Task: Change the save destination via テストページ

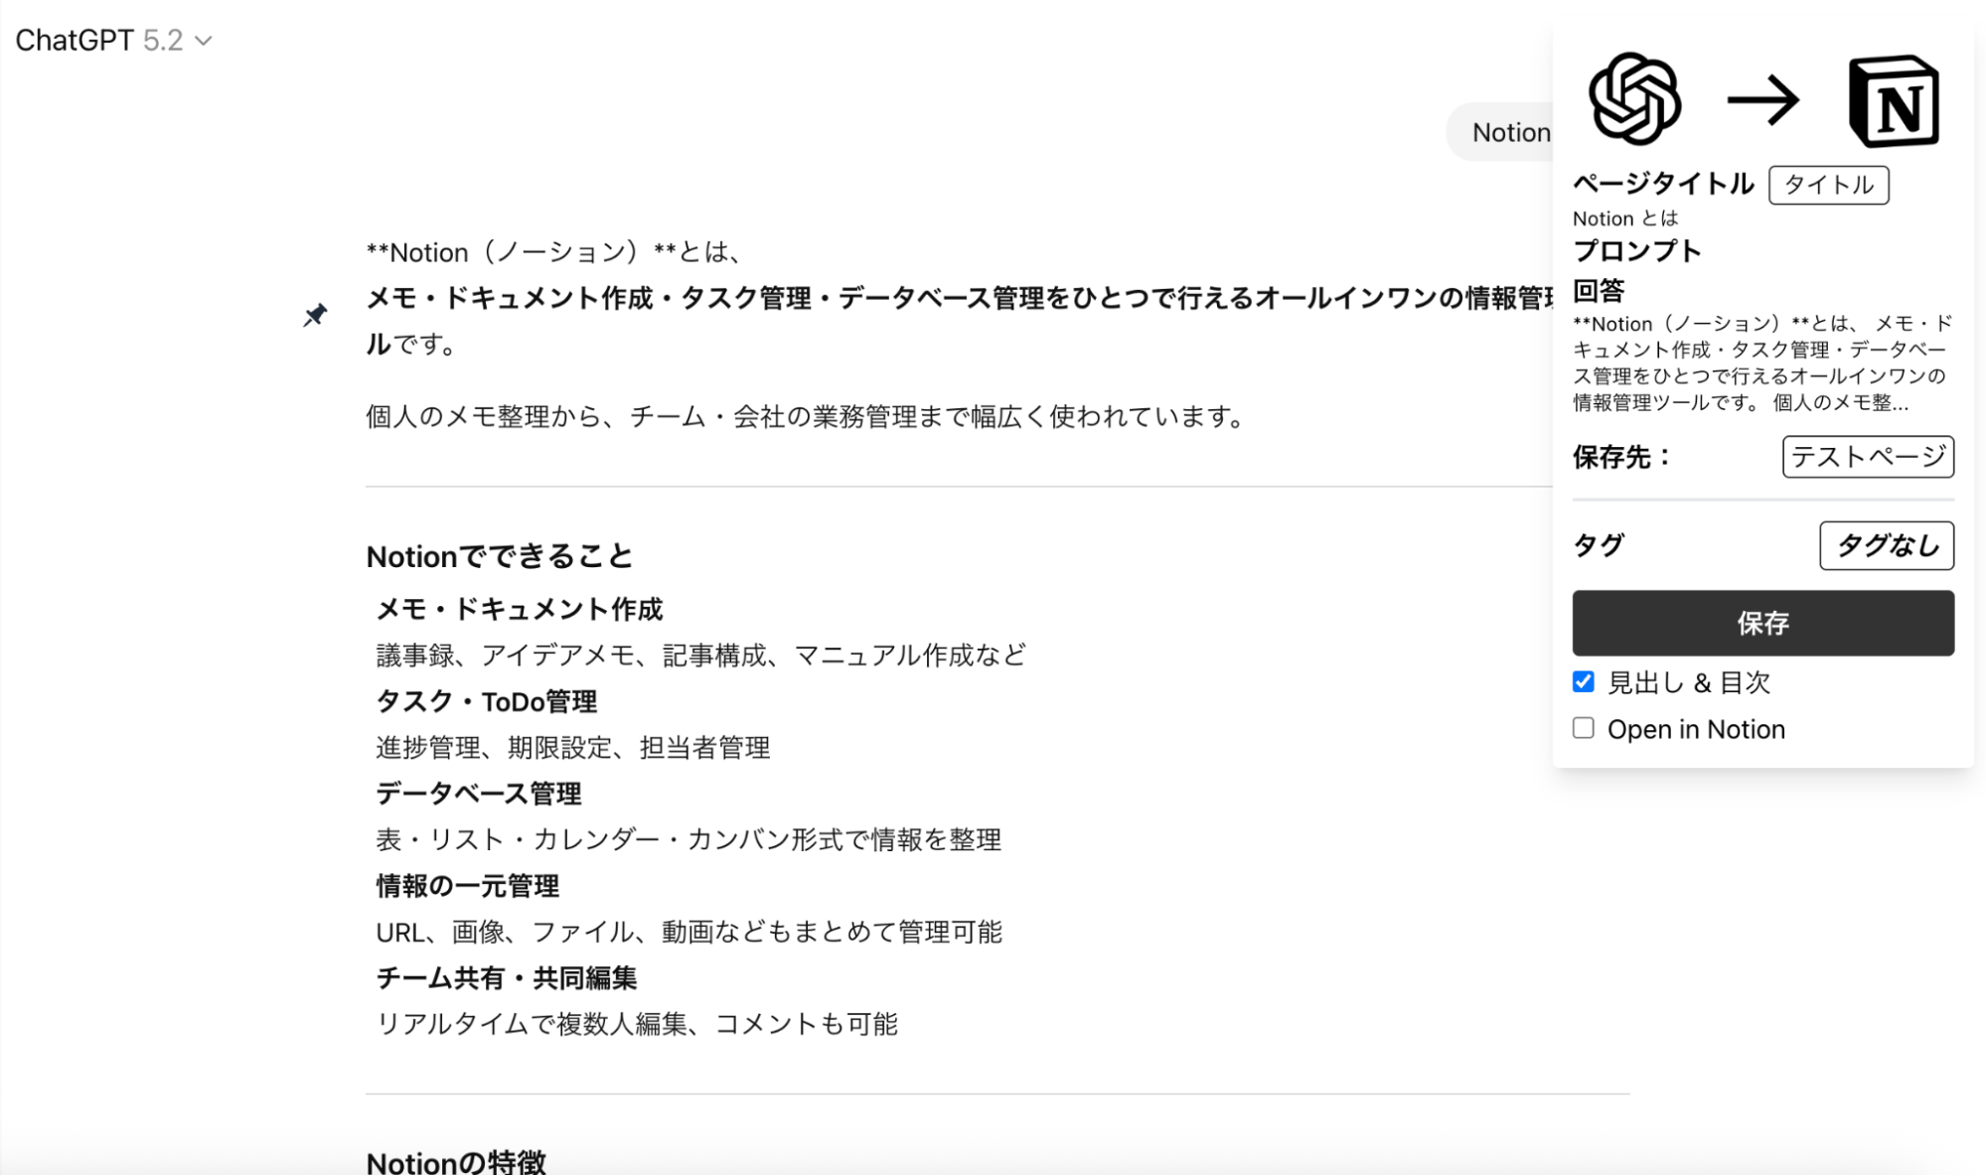Action: [x=1867, y=456]
